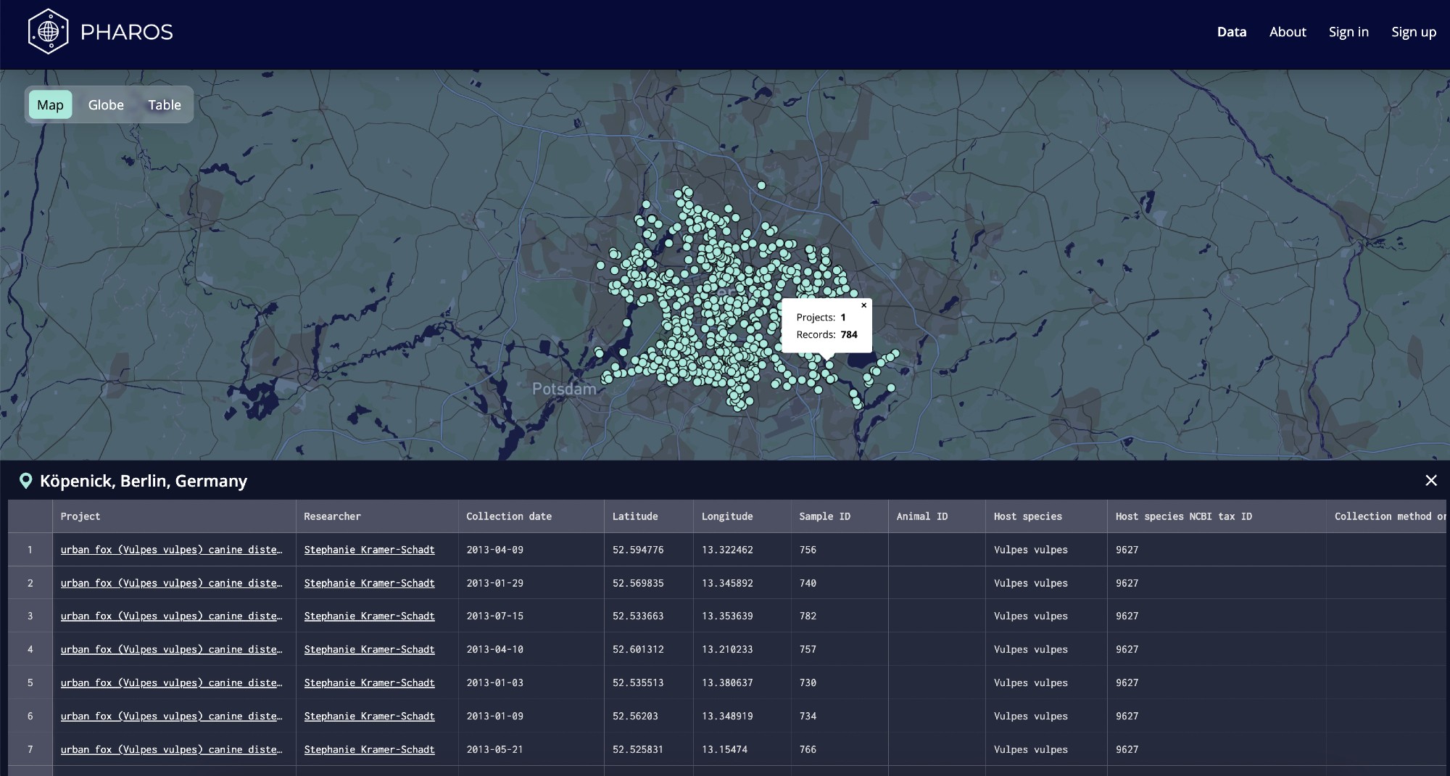The image size is (1450, 776).
Task: Click the PHAROS globe logo icon
Action: click(x=48, y=32)
